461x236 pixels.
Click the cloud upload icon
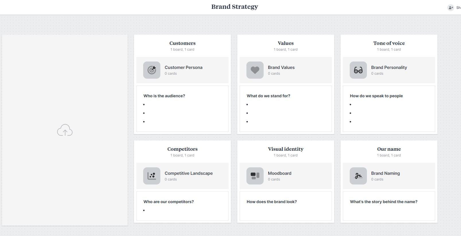65,130
